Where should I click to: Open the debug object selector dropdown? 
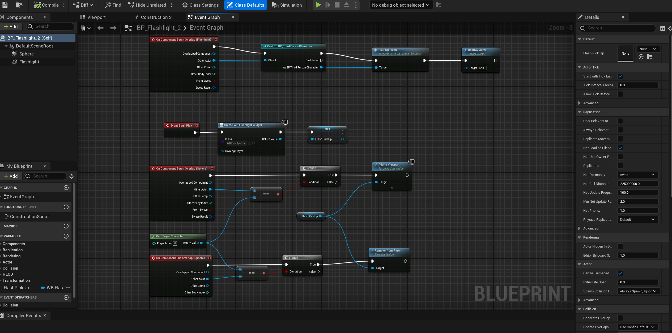tap(401, 5)
